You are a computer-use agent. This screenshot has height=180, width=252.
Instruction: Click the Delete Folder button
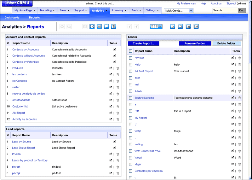point(226,44)
